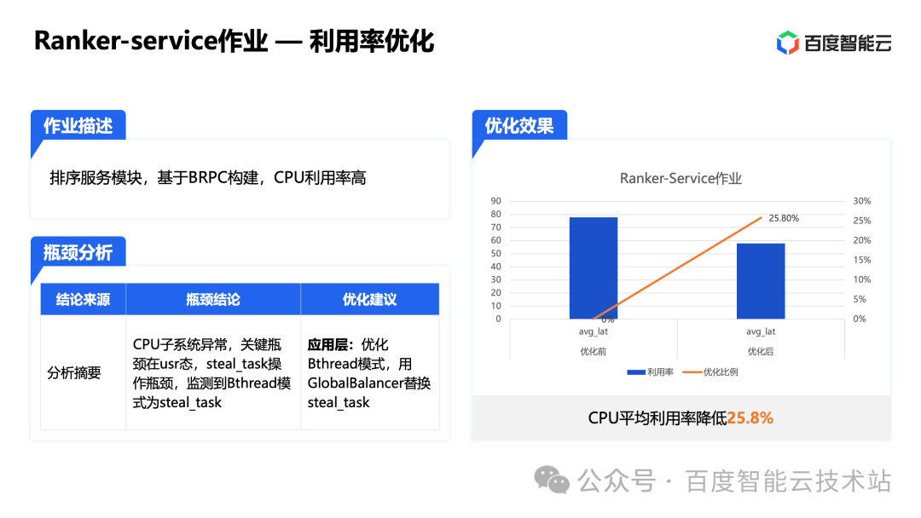
Task: Click the chart title Ranker-Service作业
Action: [681, 178]
